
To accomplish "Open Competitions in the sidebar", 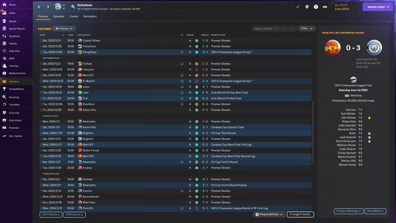I will pos(16,89).
